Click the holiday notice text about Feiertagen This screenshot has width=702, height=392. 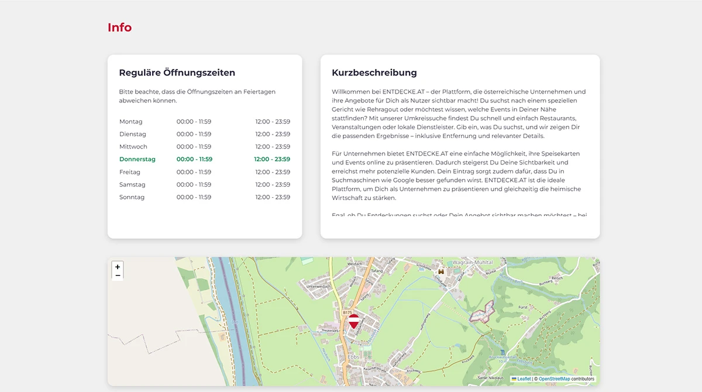tap(197, 96)
